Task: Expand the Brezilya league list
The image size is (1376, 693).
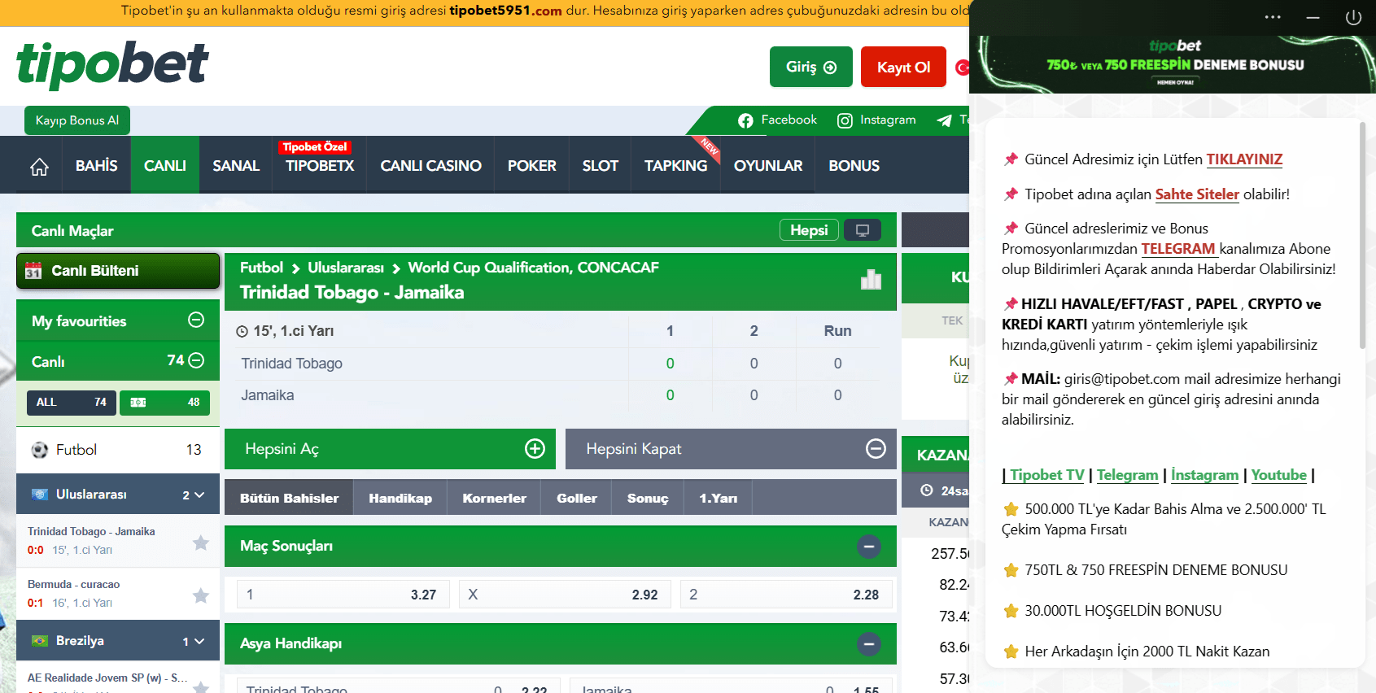Action: (x=199, y=641)
